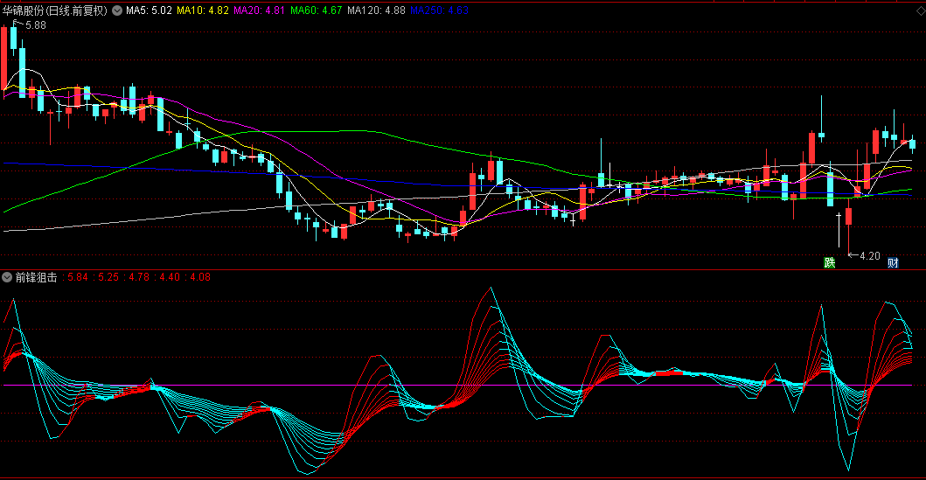Click the blue 财 financial marker icon
926x480 pixels.
pyautogui.click(x=893, y=262)
